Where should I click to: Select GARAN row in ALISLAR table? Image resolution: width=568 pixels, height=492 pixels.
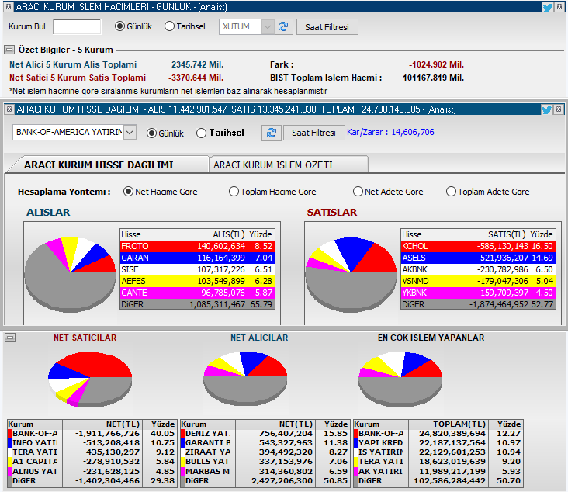tap(197, 258)
